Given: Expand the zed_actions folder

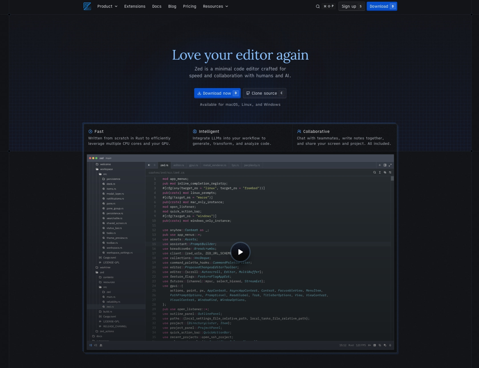Looking at the screenshot, I should [x=105, y=331].
